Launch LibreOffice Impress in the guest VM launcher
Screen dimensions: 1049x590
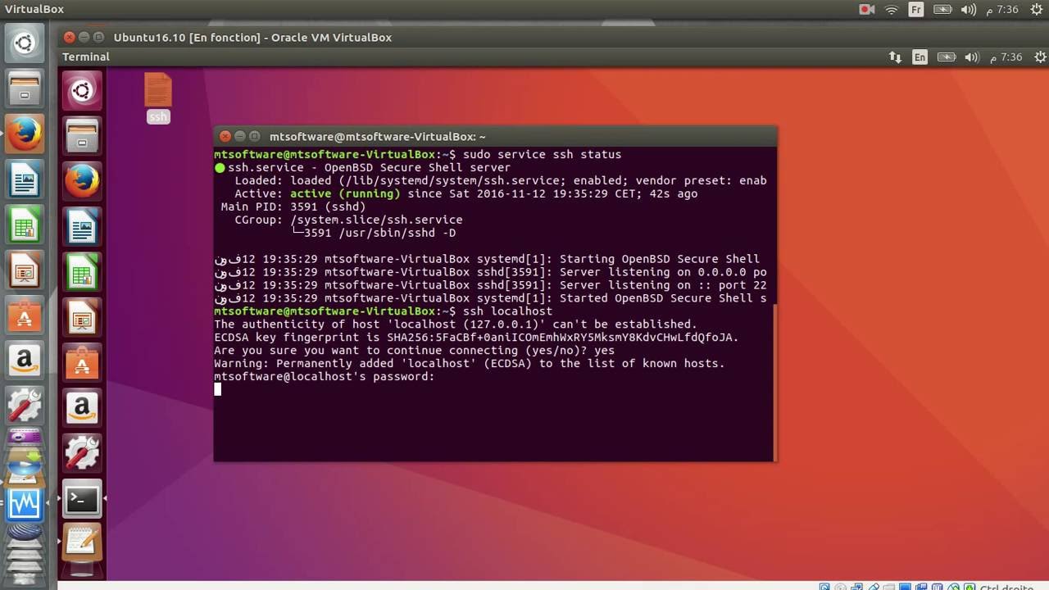(x=82, y=317)
